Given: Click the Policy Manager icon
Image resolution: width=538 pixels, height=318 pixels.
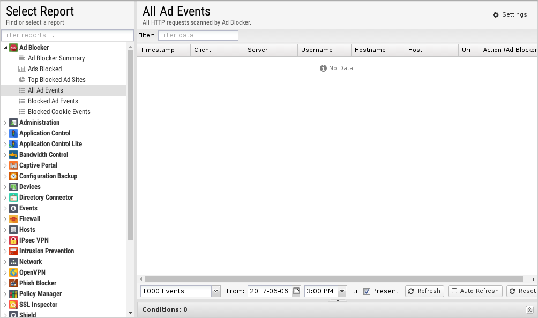Looking at the screenshot, I should [13, 294].
